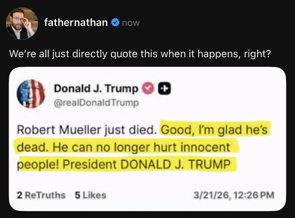View the 2 ReTruths count
The width and height of the screenshot is (295, 218).
pyautogui.click(x=41, y=195)
